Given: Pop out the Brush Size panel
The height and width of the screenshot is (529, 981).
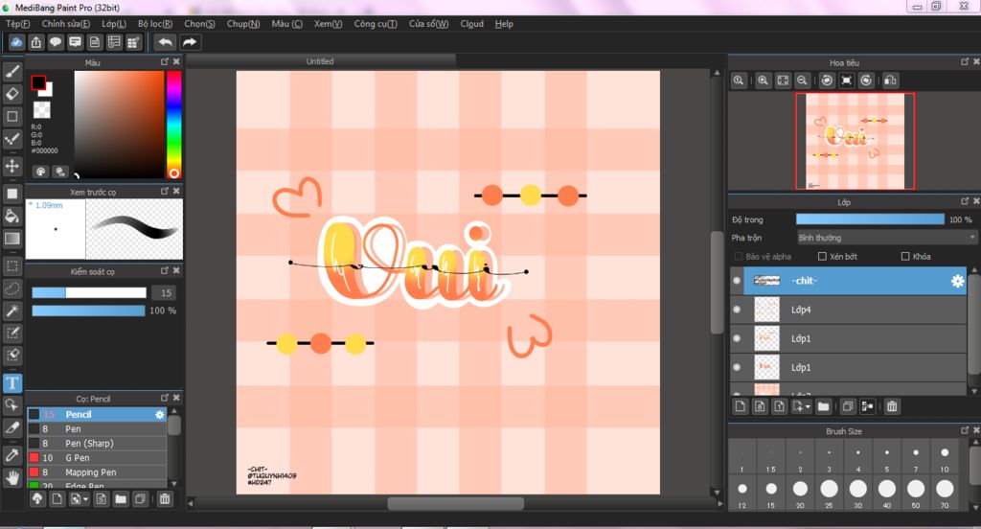Looking at the screenshot, I should point(964,430).
